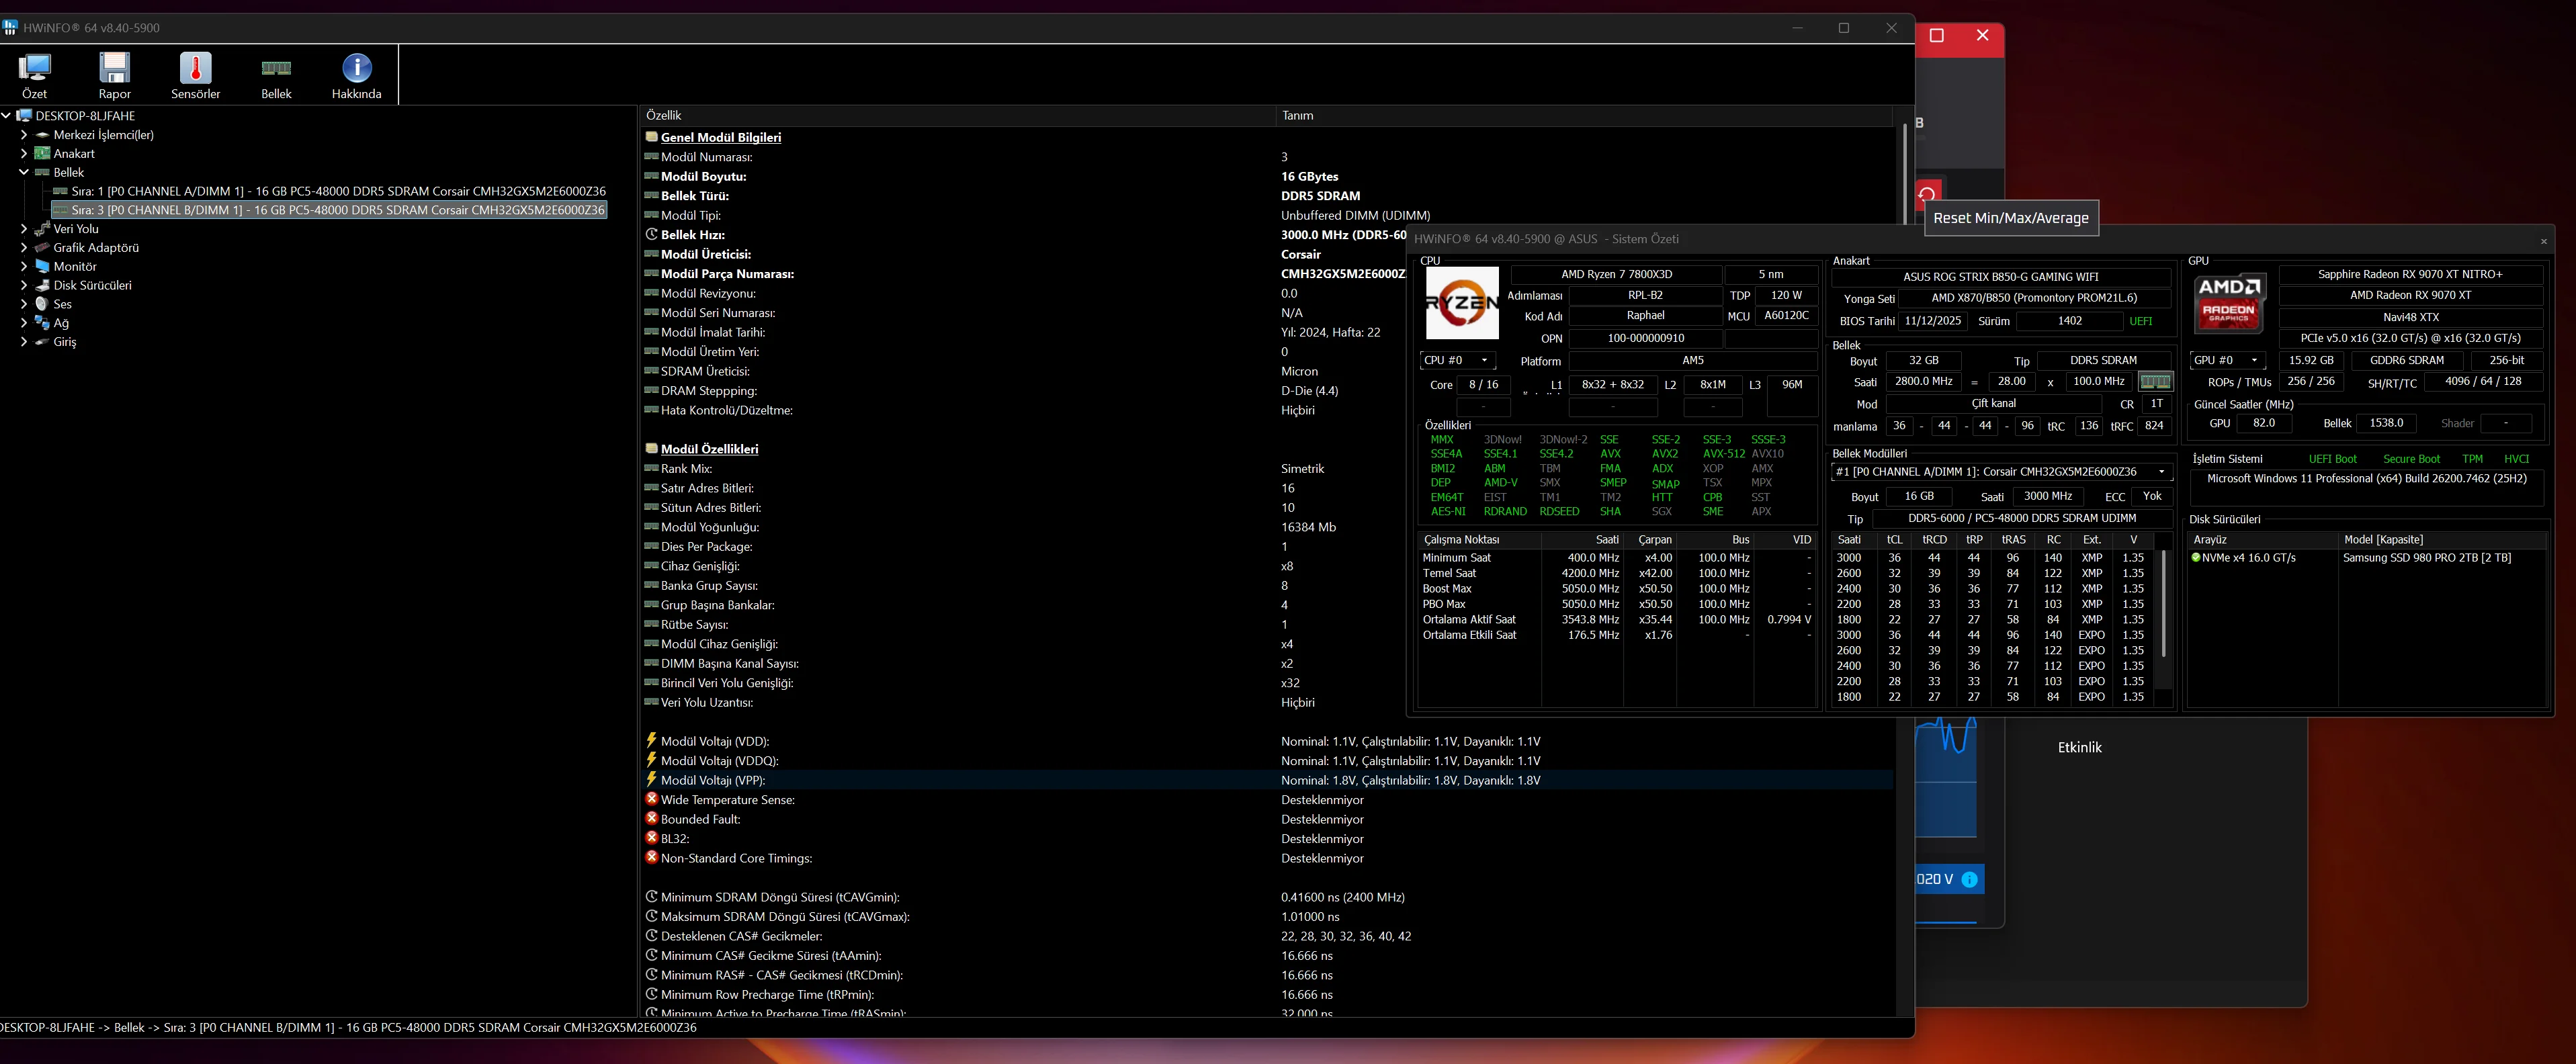Expand Merkezi İşlemci(ler) tree node

coord(24,135)
